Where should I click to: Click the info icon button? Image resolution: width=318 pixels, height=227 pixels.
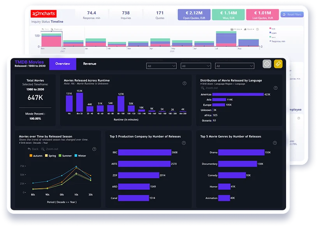267,64
